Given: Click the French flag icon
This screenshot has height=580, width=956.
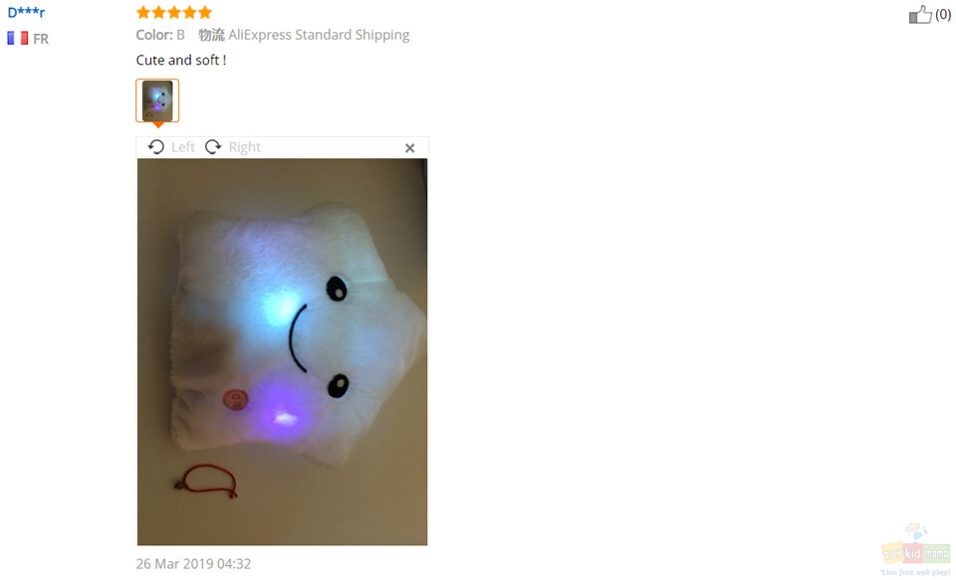Looking at the screenshot, I should click(x=18, y=39).
